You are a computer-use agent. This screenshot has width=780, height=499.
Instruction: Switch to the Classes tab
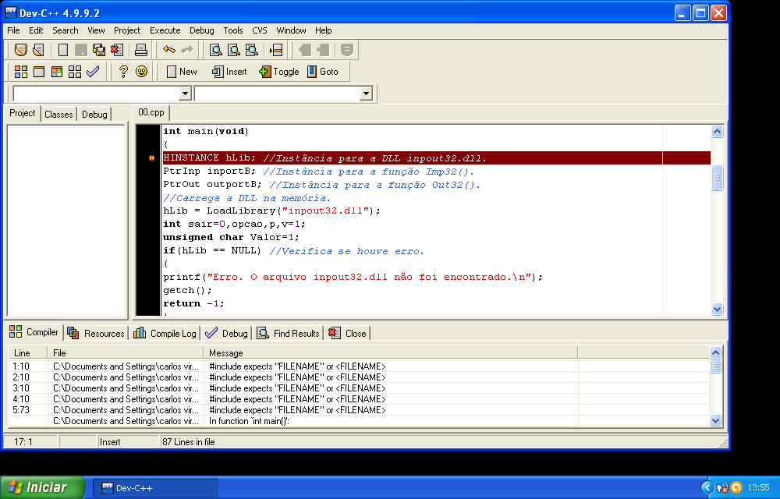58,115
